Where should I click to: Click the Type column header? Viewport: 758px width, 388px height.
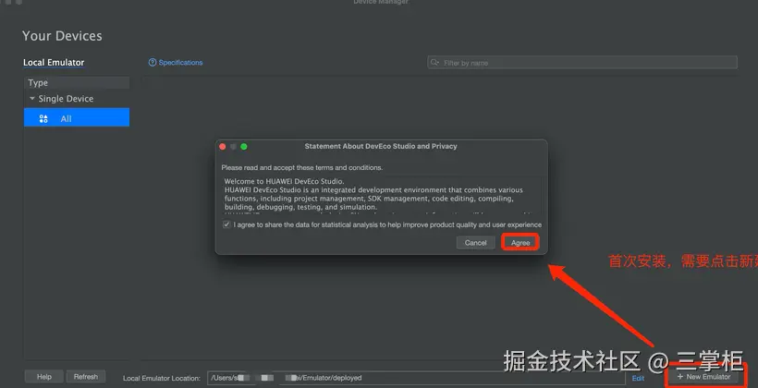[x=77, y=82]
